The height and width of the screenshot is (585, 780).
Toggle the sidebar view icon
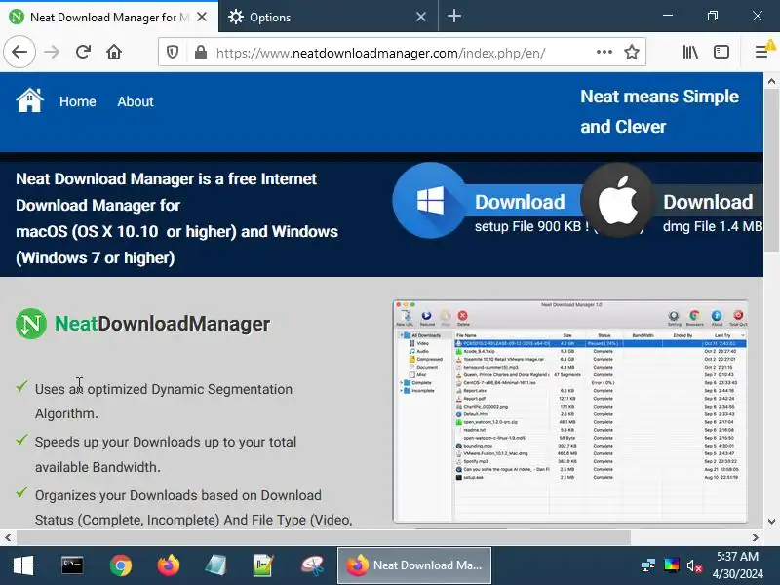point(721,52)
